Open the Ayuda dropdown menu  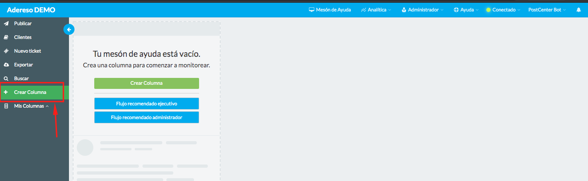466,10
